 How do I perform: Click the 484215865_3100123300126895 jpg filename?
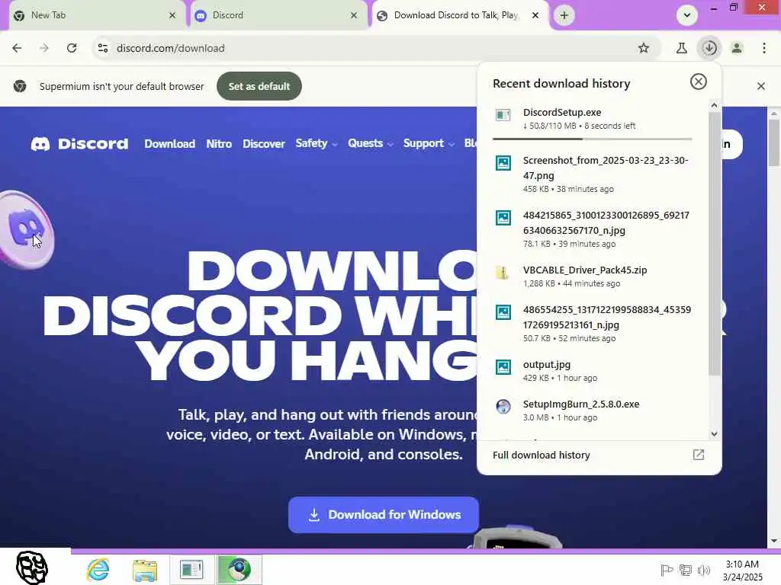coord(606,223)
